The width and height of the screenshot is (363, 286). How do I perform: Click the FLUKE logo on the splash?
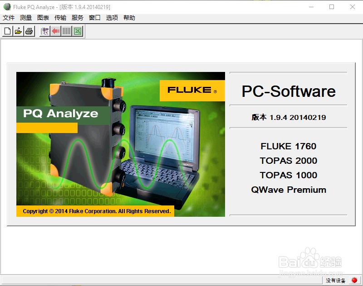(192, 90)
